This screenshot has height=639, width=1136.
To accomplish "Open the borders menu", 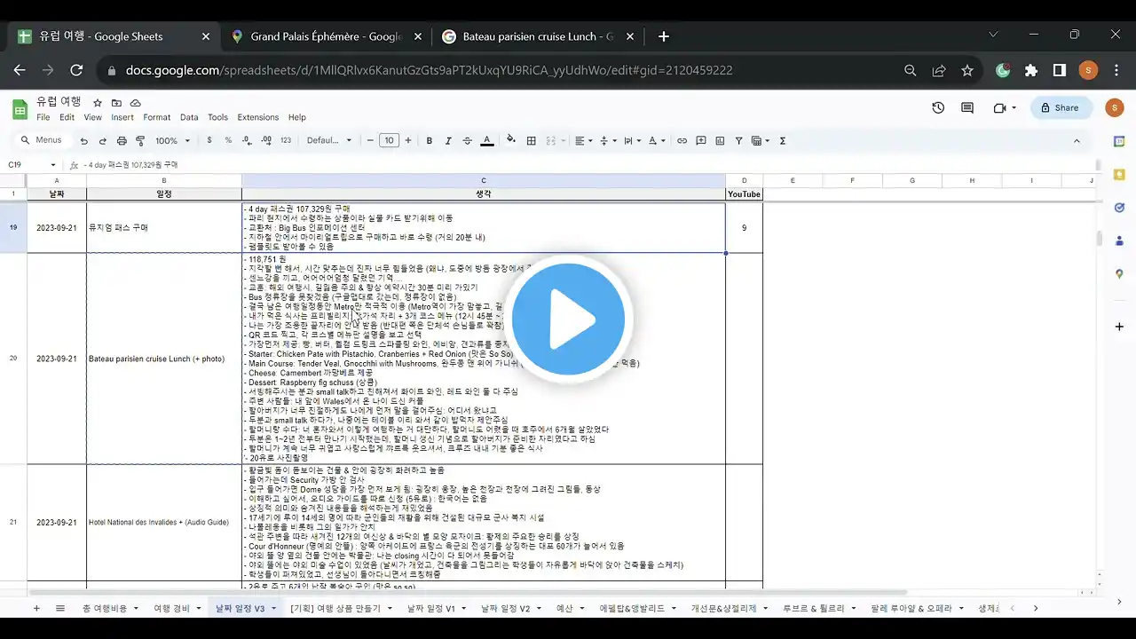I will tap(531, 140).
